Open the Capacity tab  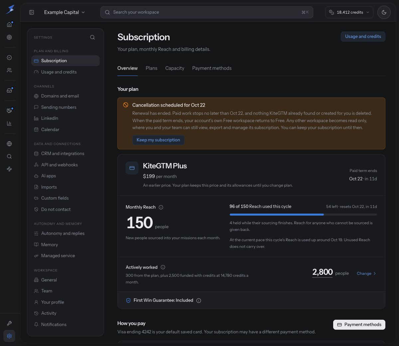click(175, 68)
